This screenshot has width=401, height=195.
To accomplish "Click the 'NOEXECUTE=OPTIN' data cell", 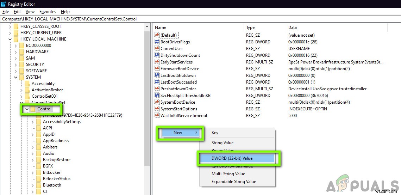I will pos(308,109).
